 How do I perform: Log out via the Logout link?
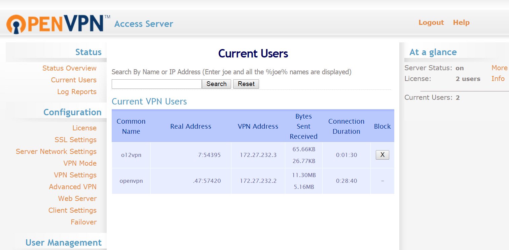tap(431, 23)
